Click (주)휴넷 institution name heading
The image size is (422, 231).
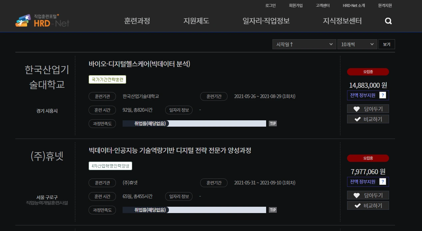(x=47, y=156)
